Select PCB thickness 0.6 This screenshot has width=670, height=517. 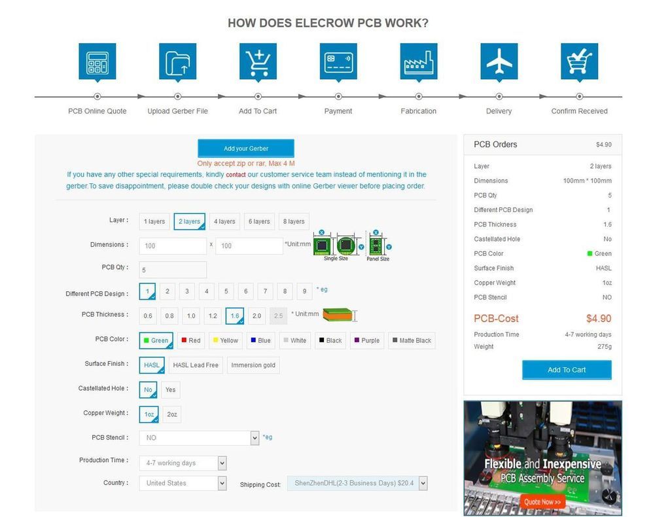148,315
